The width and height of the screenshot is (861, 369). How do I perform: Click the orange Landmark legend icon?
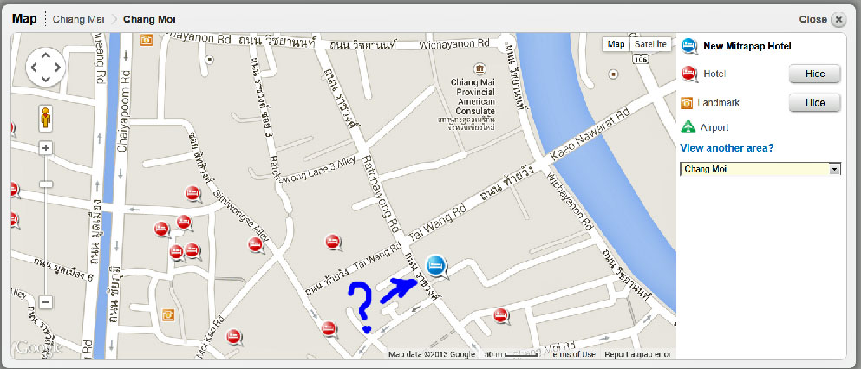tap(687, 102)
